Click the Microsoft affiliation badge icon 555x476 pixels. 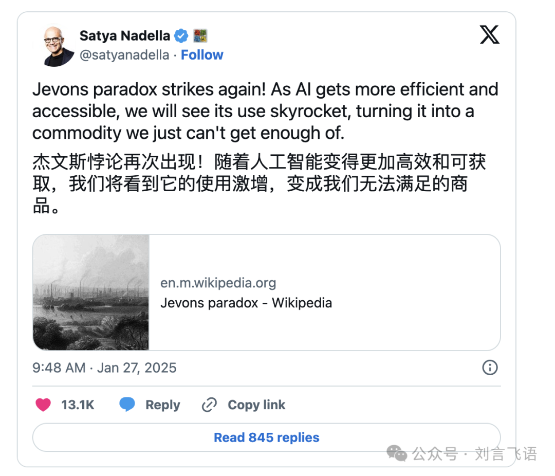click(200, 36)
